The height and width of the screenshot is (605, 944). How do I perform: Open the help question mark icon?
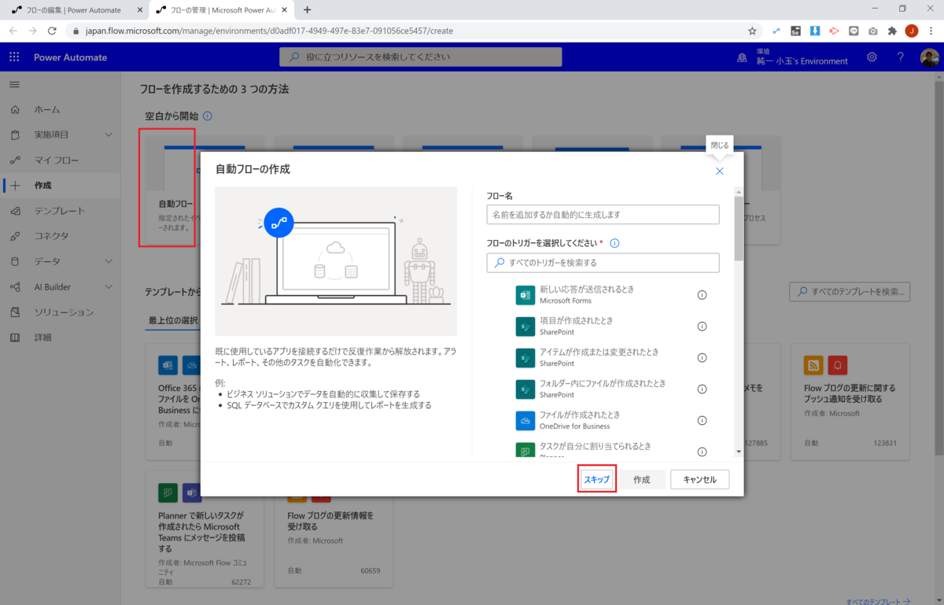[900, 57]
